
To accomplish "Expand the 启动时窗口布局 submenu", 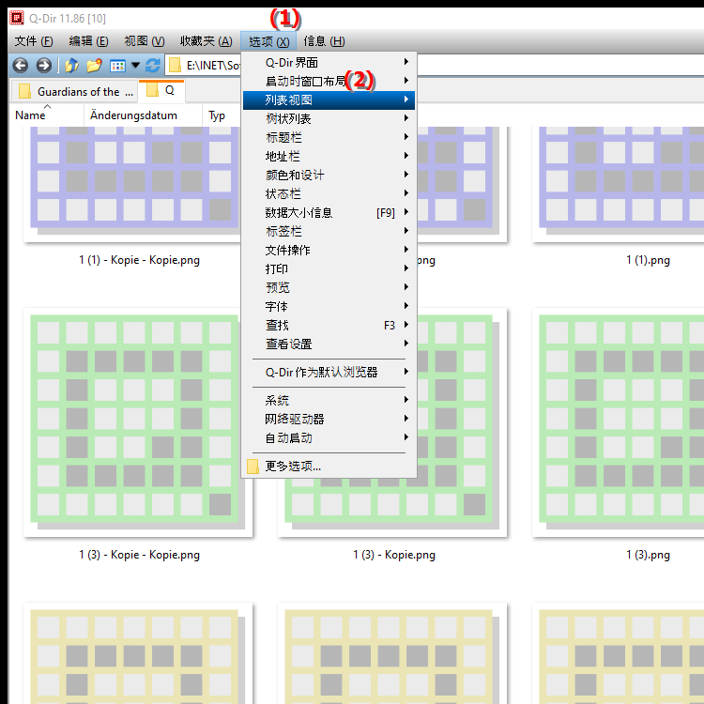I will 329,82.
